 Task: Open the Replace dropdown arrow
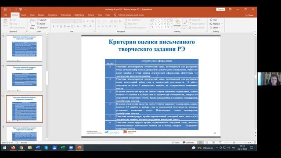(x=222, y=24)
